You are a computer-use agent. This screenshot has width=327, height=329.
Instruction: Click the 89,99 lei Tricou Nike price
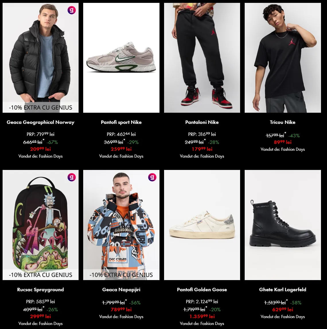coord(283,142)
